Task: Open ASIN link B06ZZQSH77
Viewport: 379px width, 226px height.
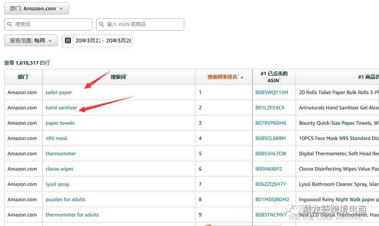Action: click(x=271, y=184)
